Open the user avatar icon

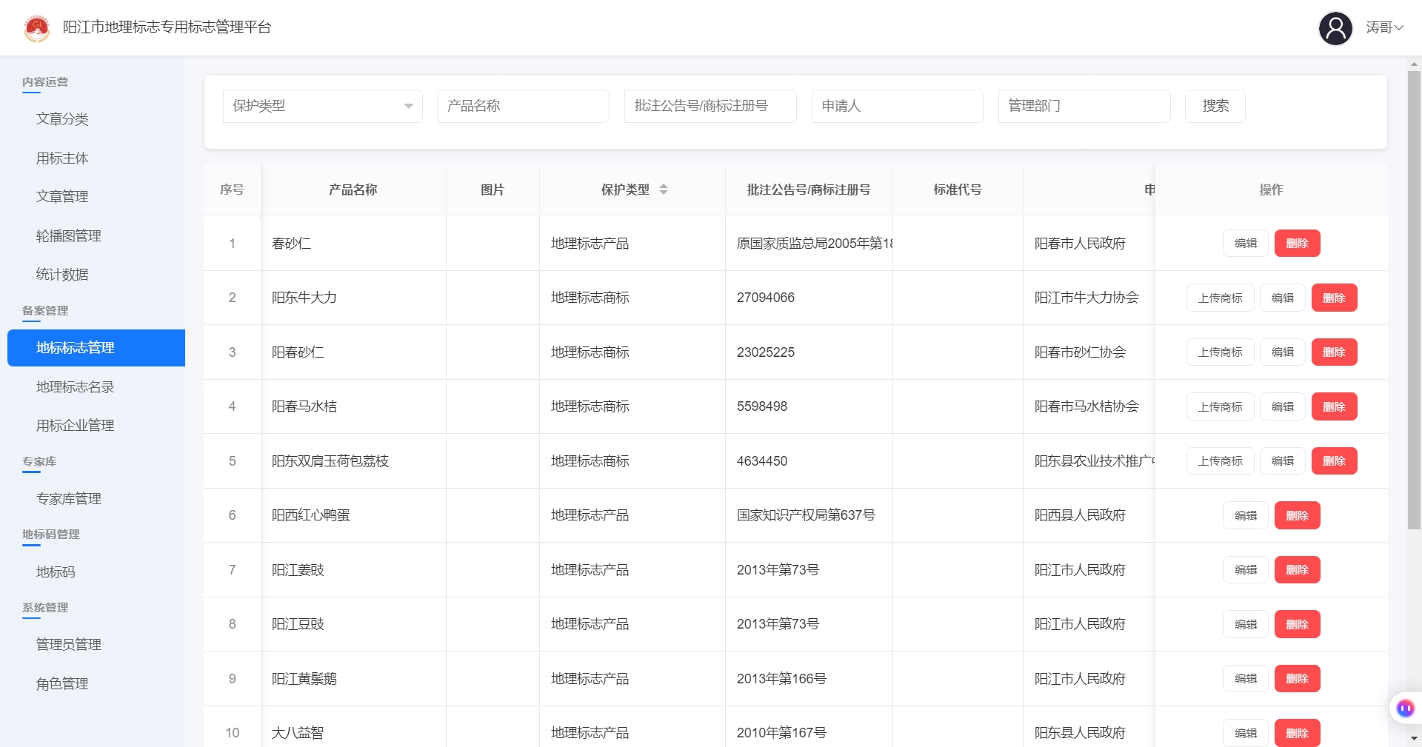(x=1335, y=28)
